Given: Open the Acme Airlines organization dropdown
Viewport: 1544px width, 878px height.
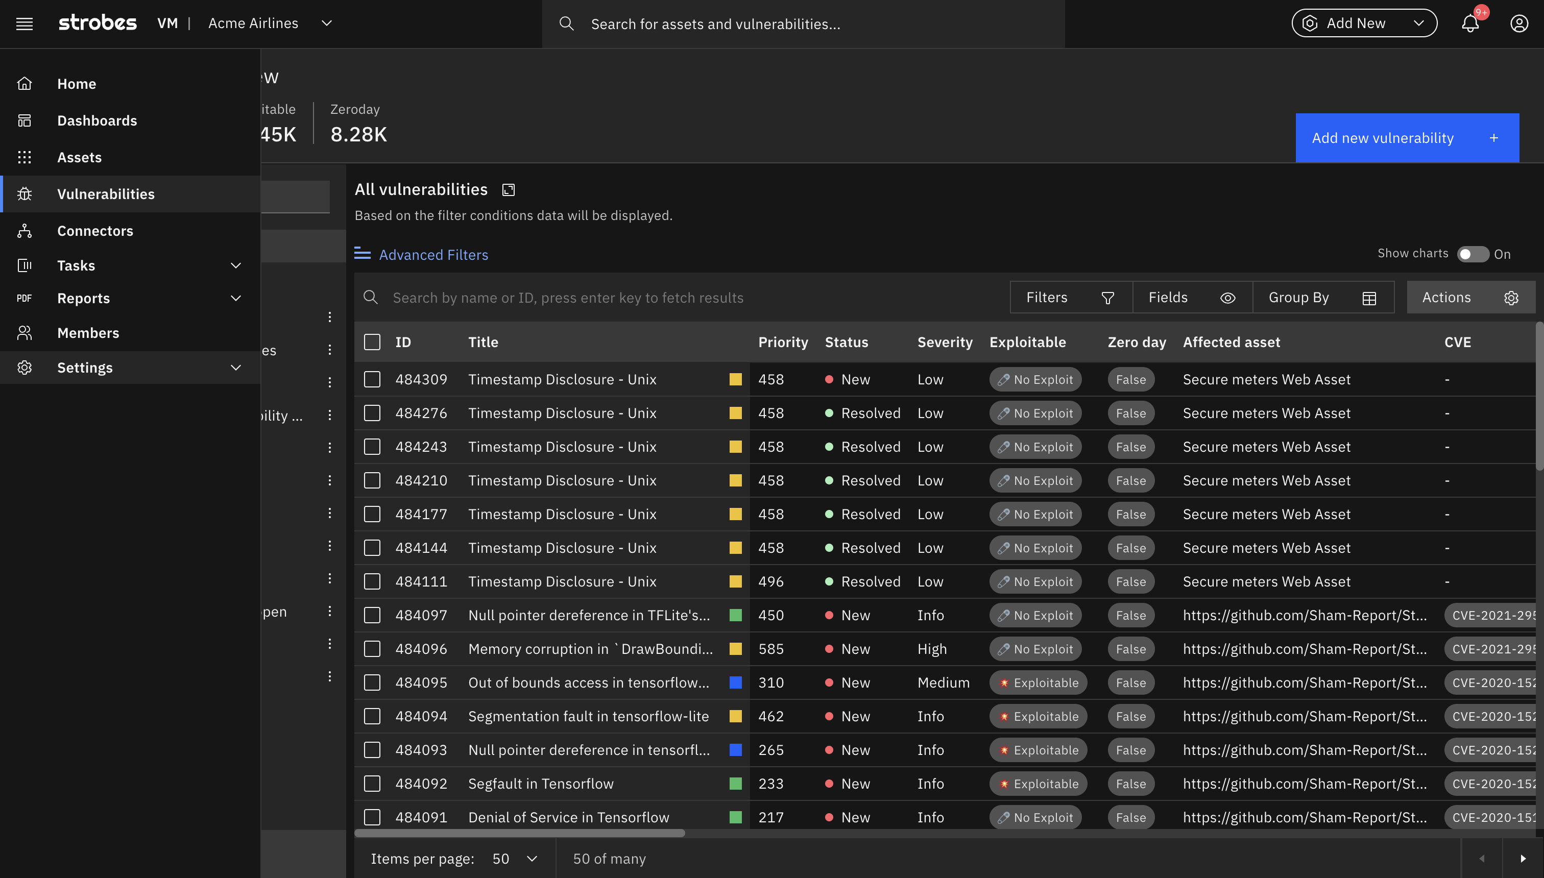Looking at the screenshot, I should [270, 23].
